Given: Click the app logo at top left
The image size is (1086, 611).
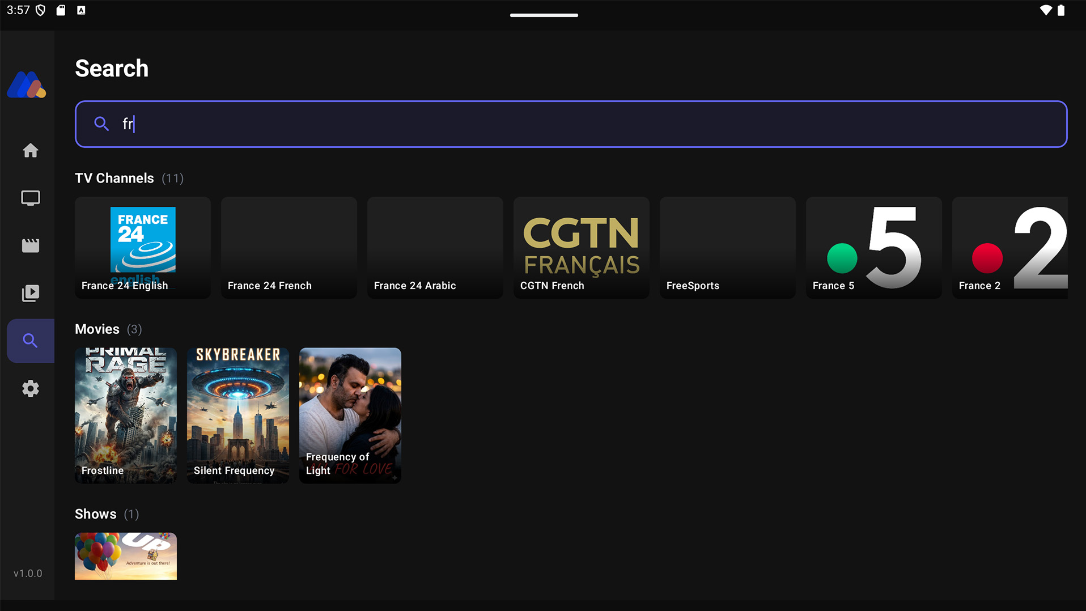Looking at the screenshot, I should pos(27,84).
